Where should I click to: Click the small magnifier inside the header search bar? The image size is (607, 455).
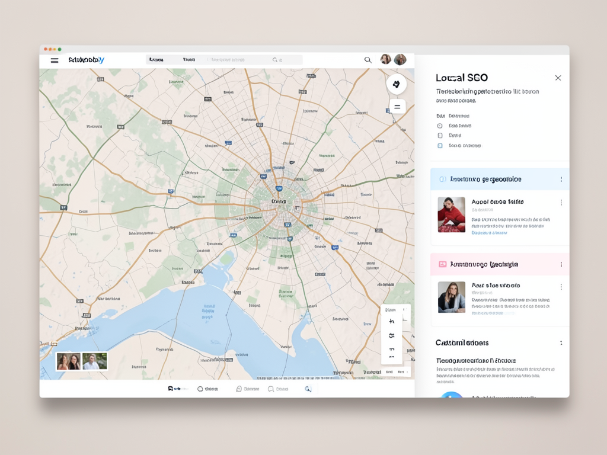[275, 60]
